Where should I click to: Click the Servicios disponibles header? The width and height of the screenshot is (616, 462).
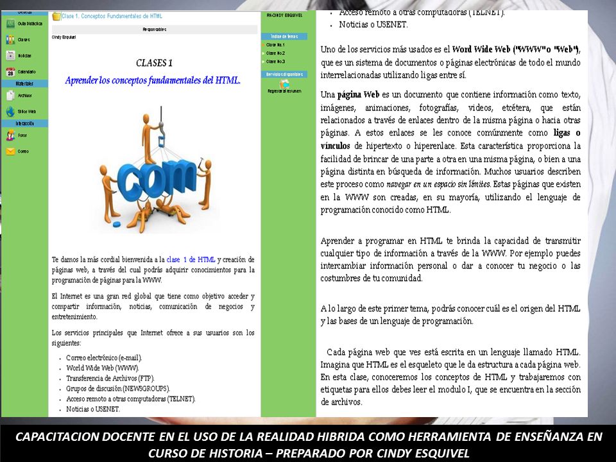pyautogui.click(x=284, y=74)
